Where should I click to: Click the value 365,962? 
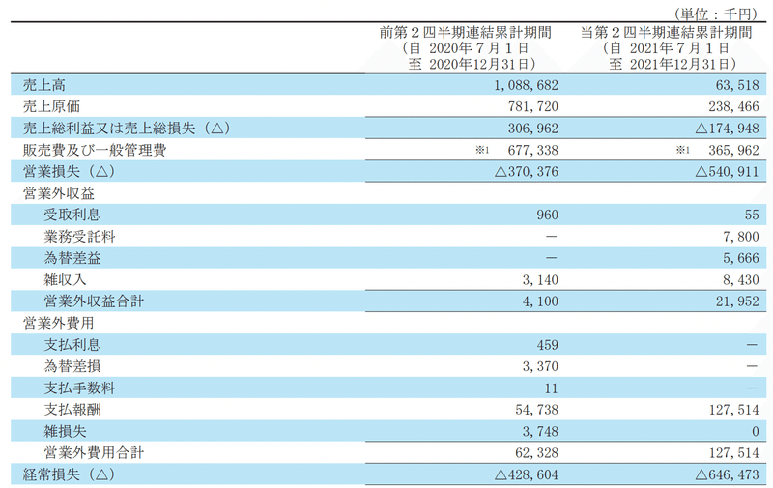click(733, 151)
